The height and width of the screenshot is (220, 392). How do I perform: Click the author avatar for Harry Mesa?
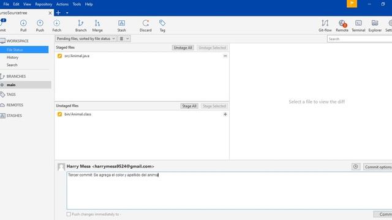coord(61,167)
